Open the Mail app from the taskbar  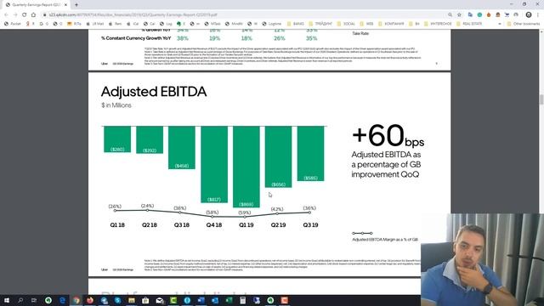tap(159, 300)
